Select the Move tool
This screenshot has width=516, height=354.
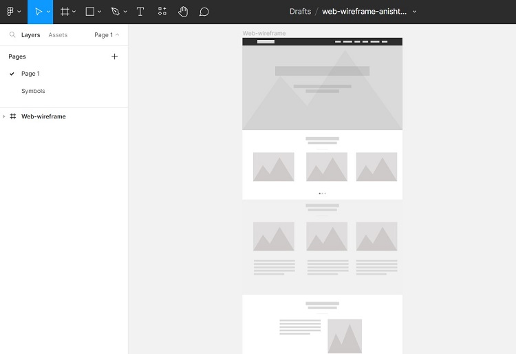click(x=38, y=12)
